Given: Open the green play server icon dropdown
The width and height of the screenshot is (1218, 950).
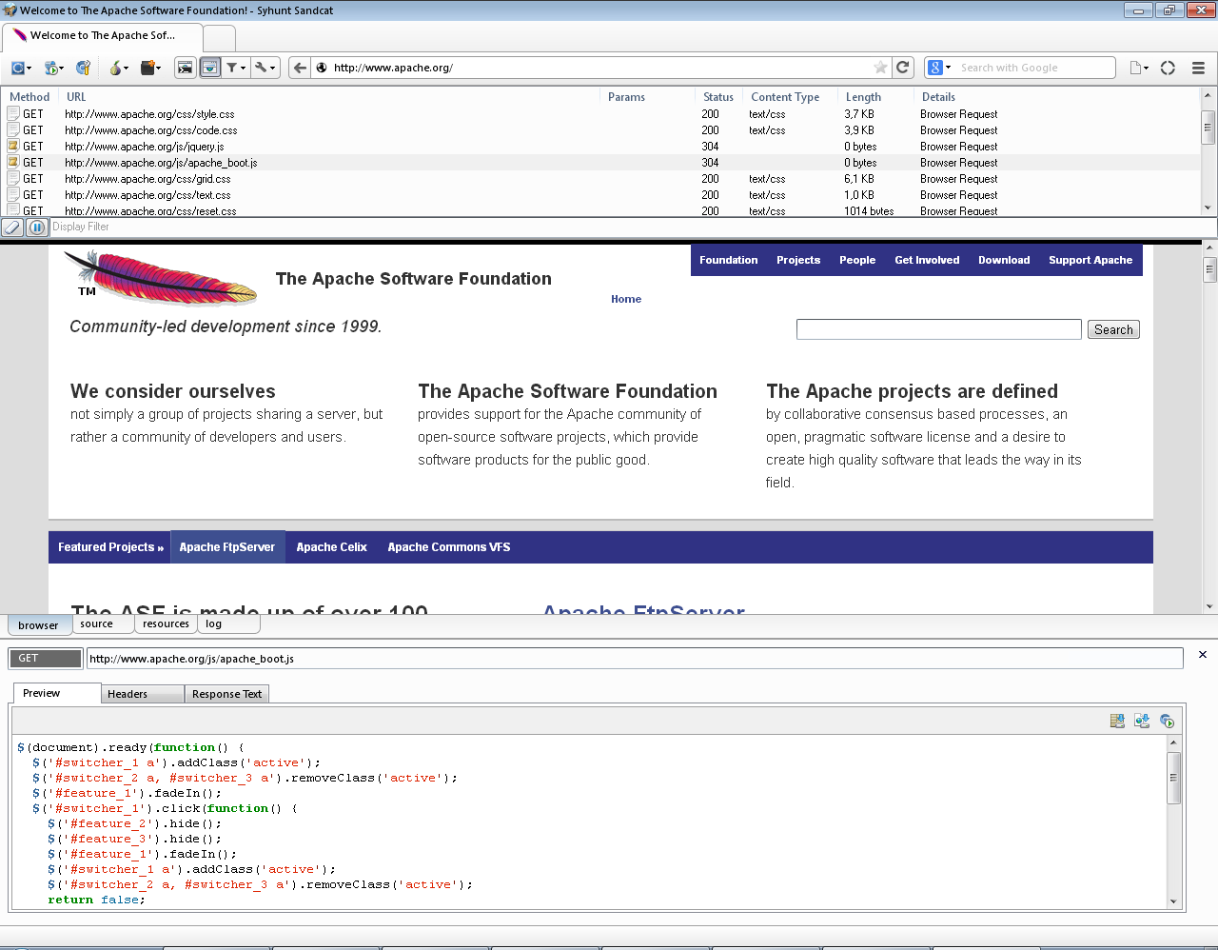Looking at the screenshot, I should [x=54, y=68].
